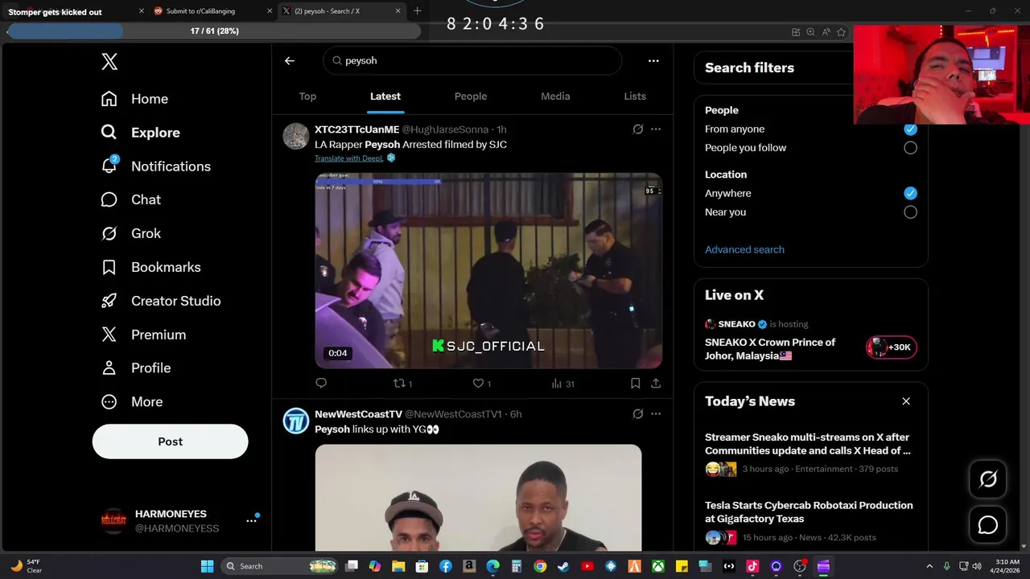Open more options on NewWestCoastTV post

[x=656, y=413]
